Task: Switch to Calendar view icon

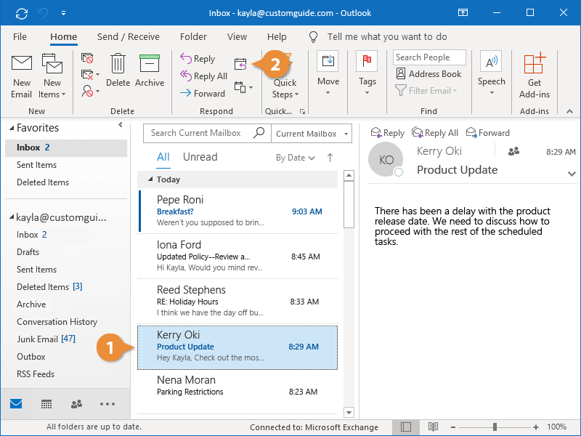Action: coord(46,404)
